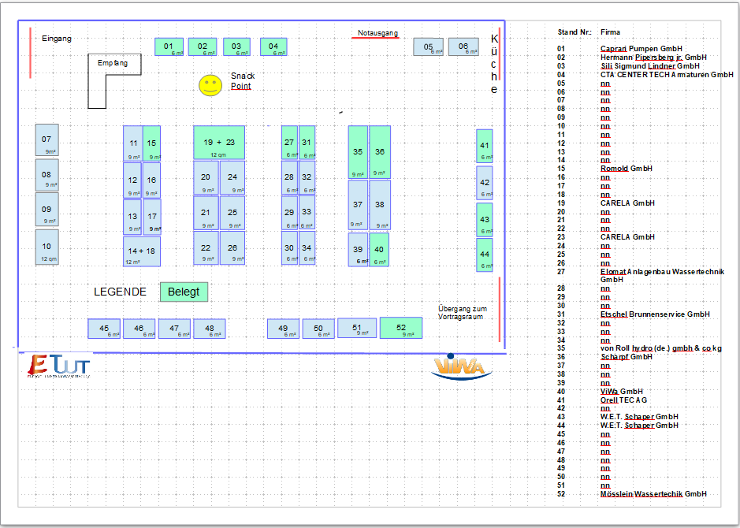Click the Eingang label
Image resolution: width=740 pixels, height=528 pixels.
coord(57,39)
